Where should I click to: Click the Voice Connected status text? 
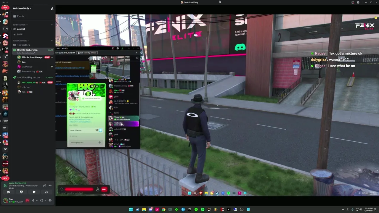17,183
